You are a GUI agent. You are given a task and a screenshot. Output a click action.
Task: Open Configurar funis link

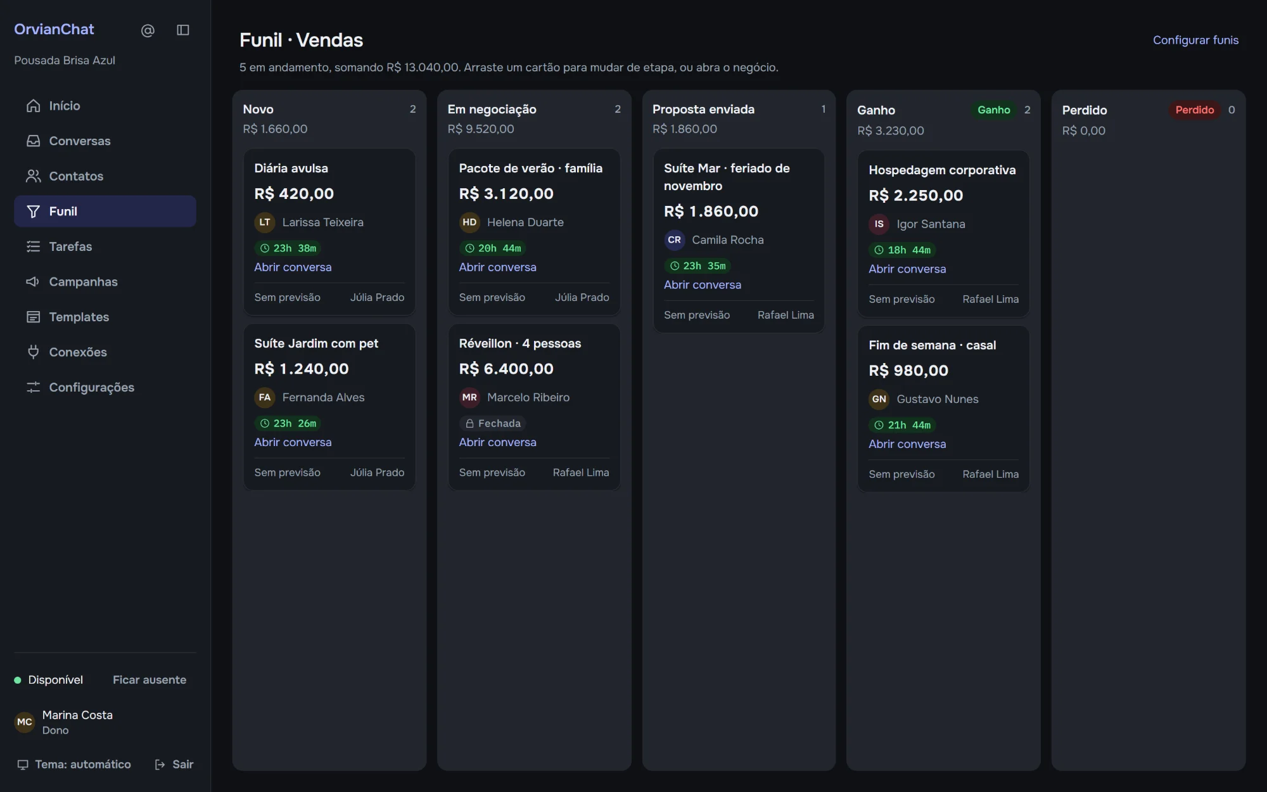point(1195,40)
